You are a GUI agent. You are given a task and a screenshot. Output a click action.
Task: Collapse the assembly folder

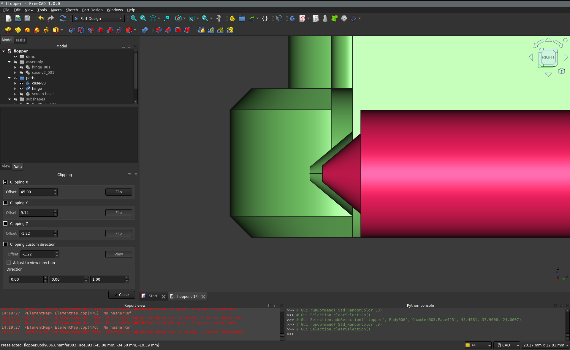[x=9, y=62]
